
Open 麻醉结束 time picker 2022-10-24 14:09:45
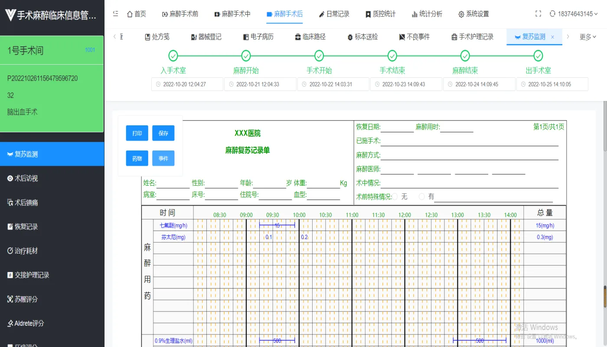pyautogui.click(x=479, y=84)
